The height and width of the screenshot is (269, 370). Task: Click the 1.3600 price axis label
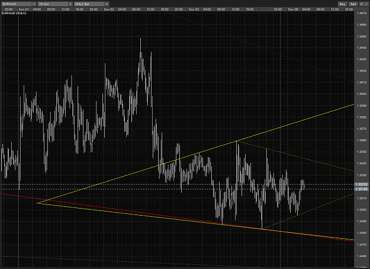pos(362,94)
